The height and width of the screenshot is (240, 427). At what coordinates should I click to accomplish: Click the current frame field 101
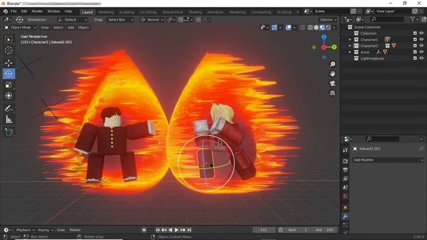(264, 230)
